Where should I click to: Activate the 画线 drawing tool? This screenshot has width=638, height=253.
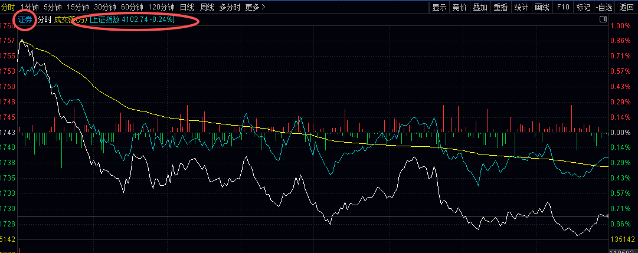[542, 7]
